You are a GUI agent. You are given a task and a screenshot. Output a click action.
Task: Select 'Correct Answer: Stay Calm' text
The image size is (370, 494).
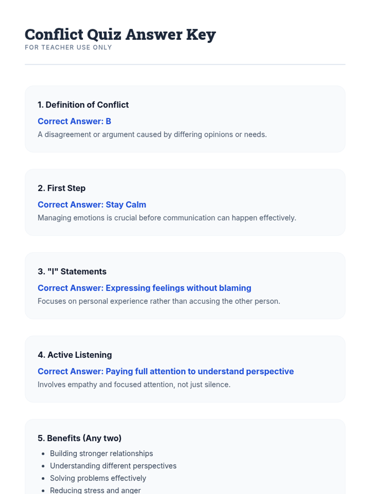pyautogui.click(x=92, y=205)
